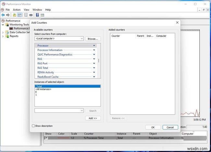Click the red color line swatch
The width and height of the screenshot is (211, 152).
click(x=63, y=138)
